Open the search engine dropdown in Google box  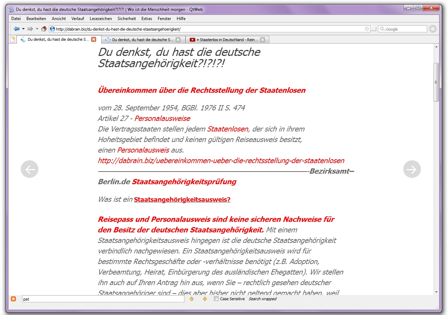point(383,29)
